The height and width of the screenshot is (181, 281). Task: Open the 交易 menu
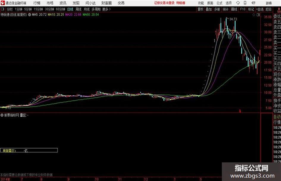[x=121, y=3]
